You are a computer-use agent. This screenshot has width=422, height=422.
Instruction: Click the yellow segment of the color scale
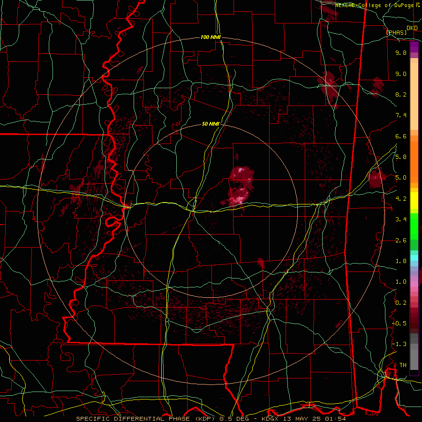pyautogui.click(x=414, y=201)
